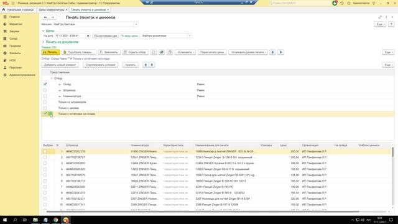Click the check-marked rows toolbar icon
Viewport: 398px width, 224px height.
(x=162, y=52)
